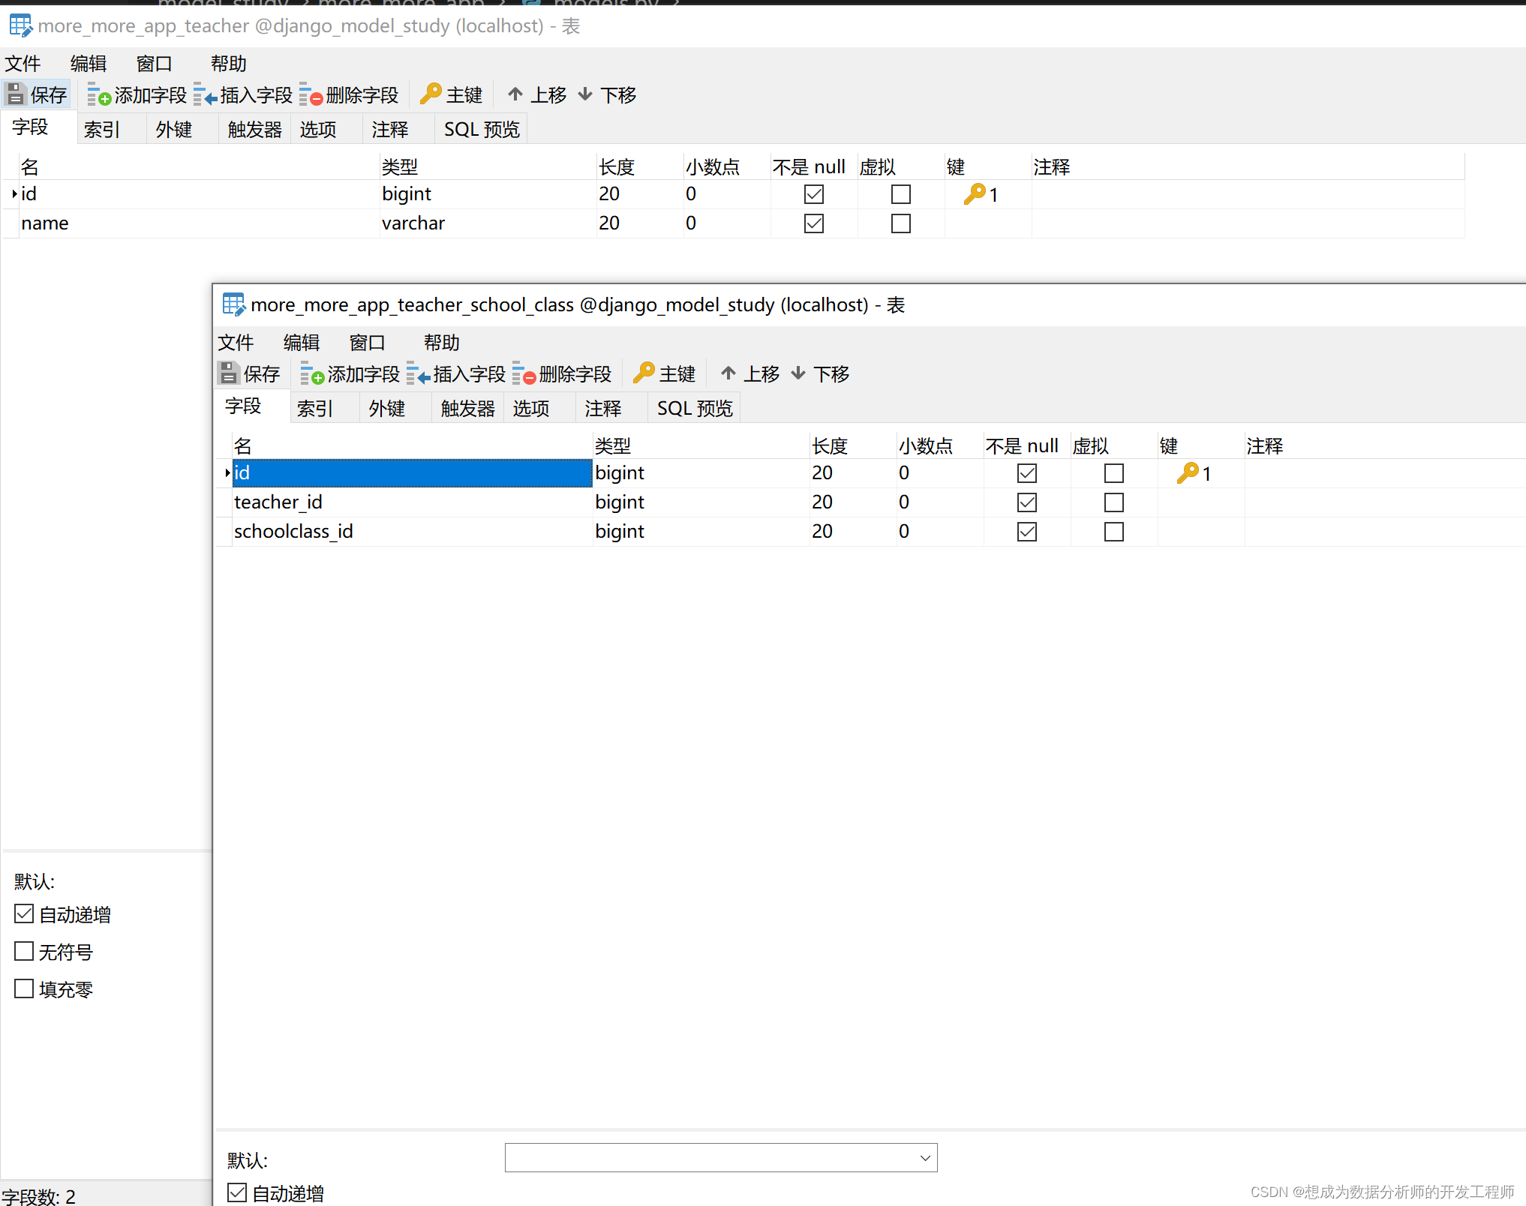Click Save icon in teacher table window

[16, 94]
